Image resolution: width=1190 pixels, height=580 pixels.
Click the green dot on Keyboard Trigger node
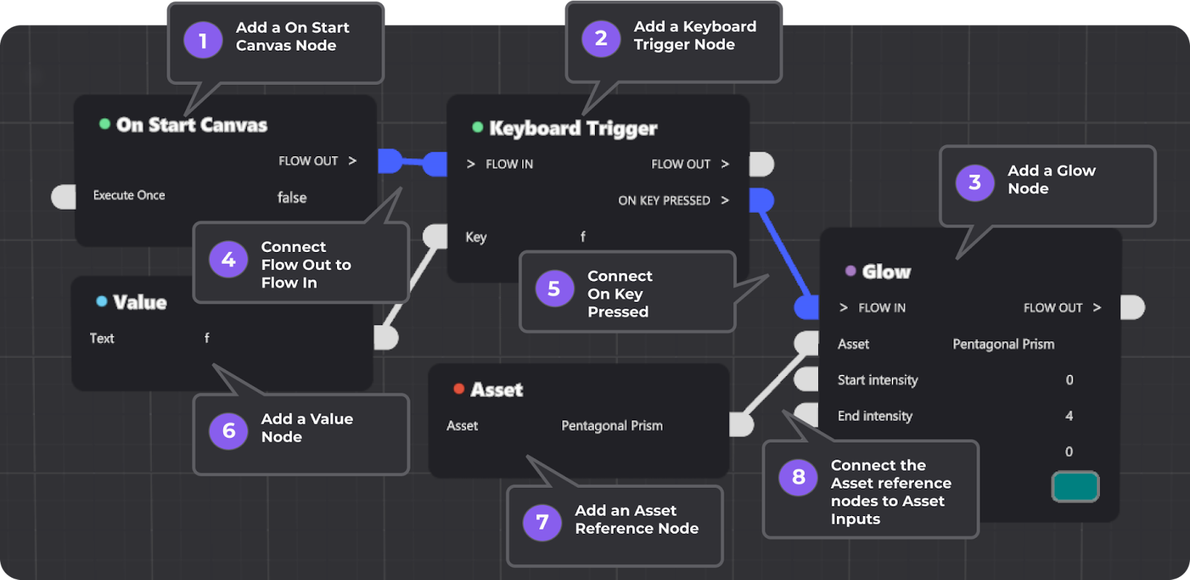477,127
